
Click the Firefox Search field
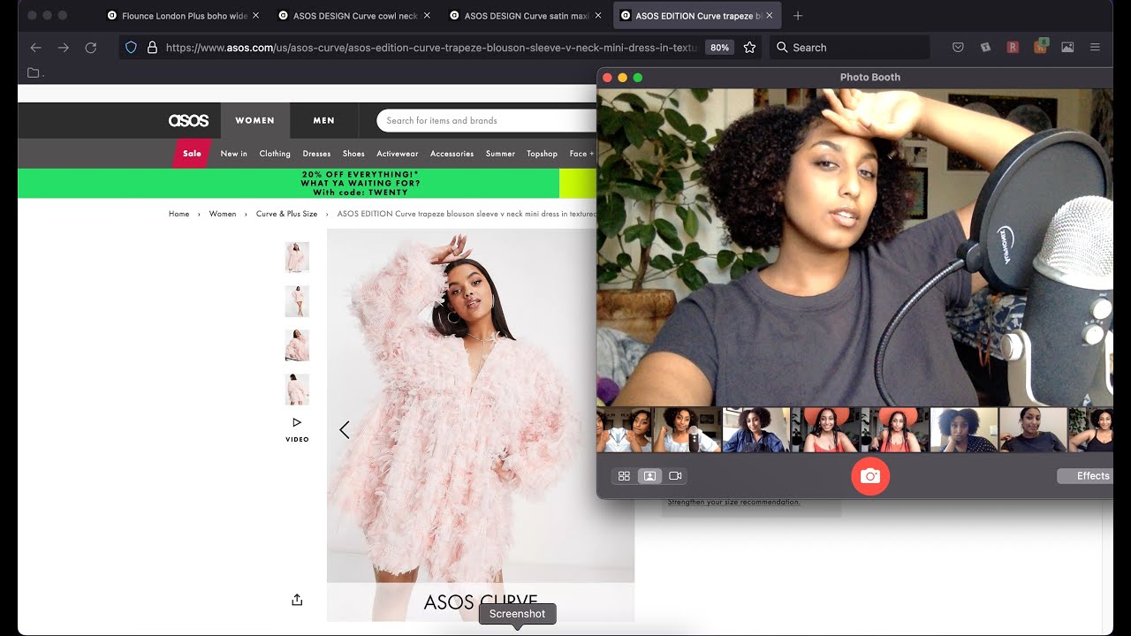[x=849, y=48]
